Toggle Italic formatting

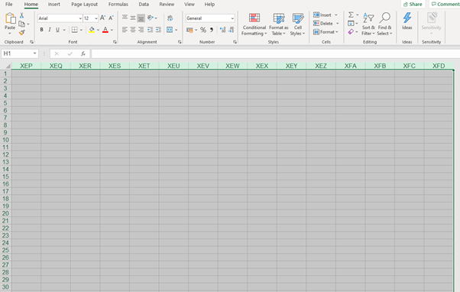pyautogui.click(x=50, y=30)
